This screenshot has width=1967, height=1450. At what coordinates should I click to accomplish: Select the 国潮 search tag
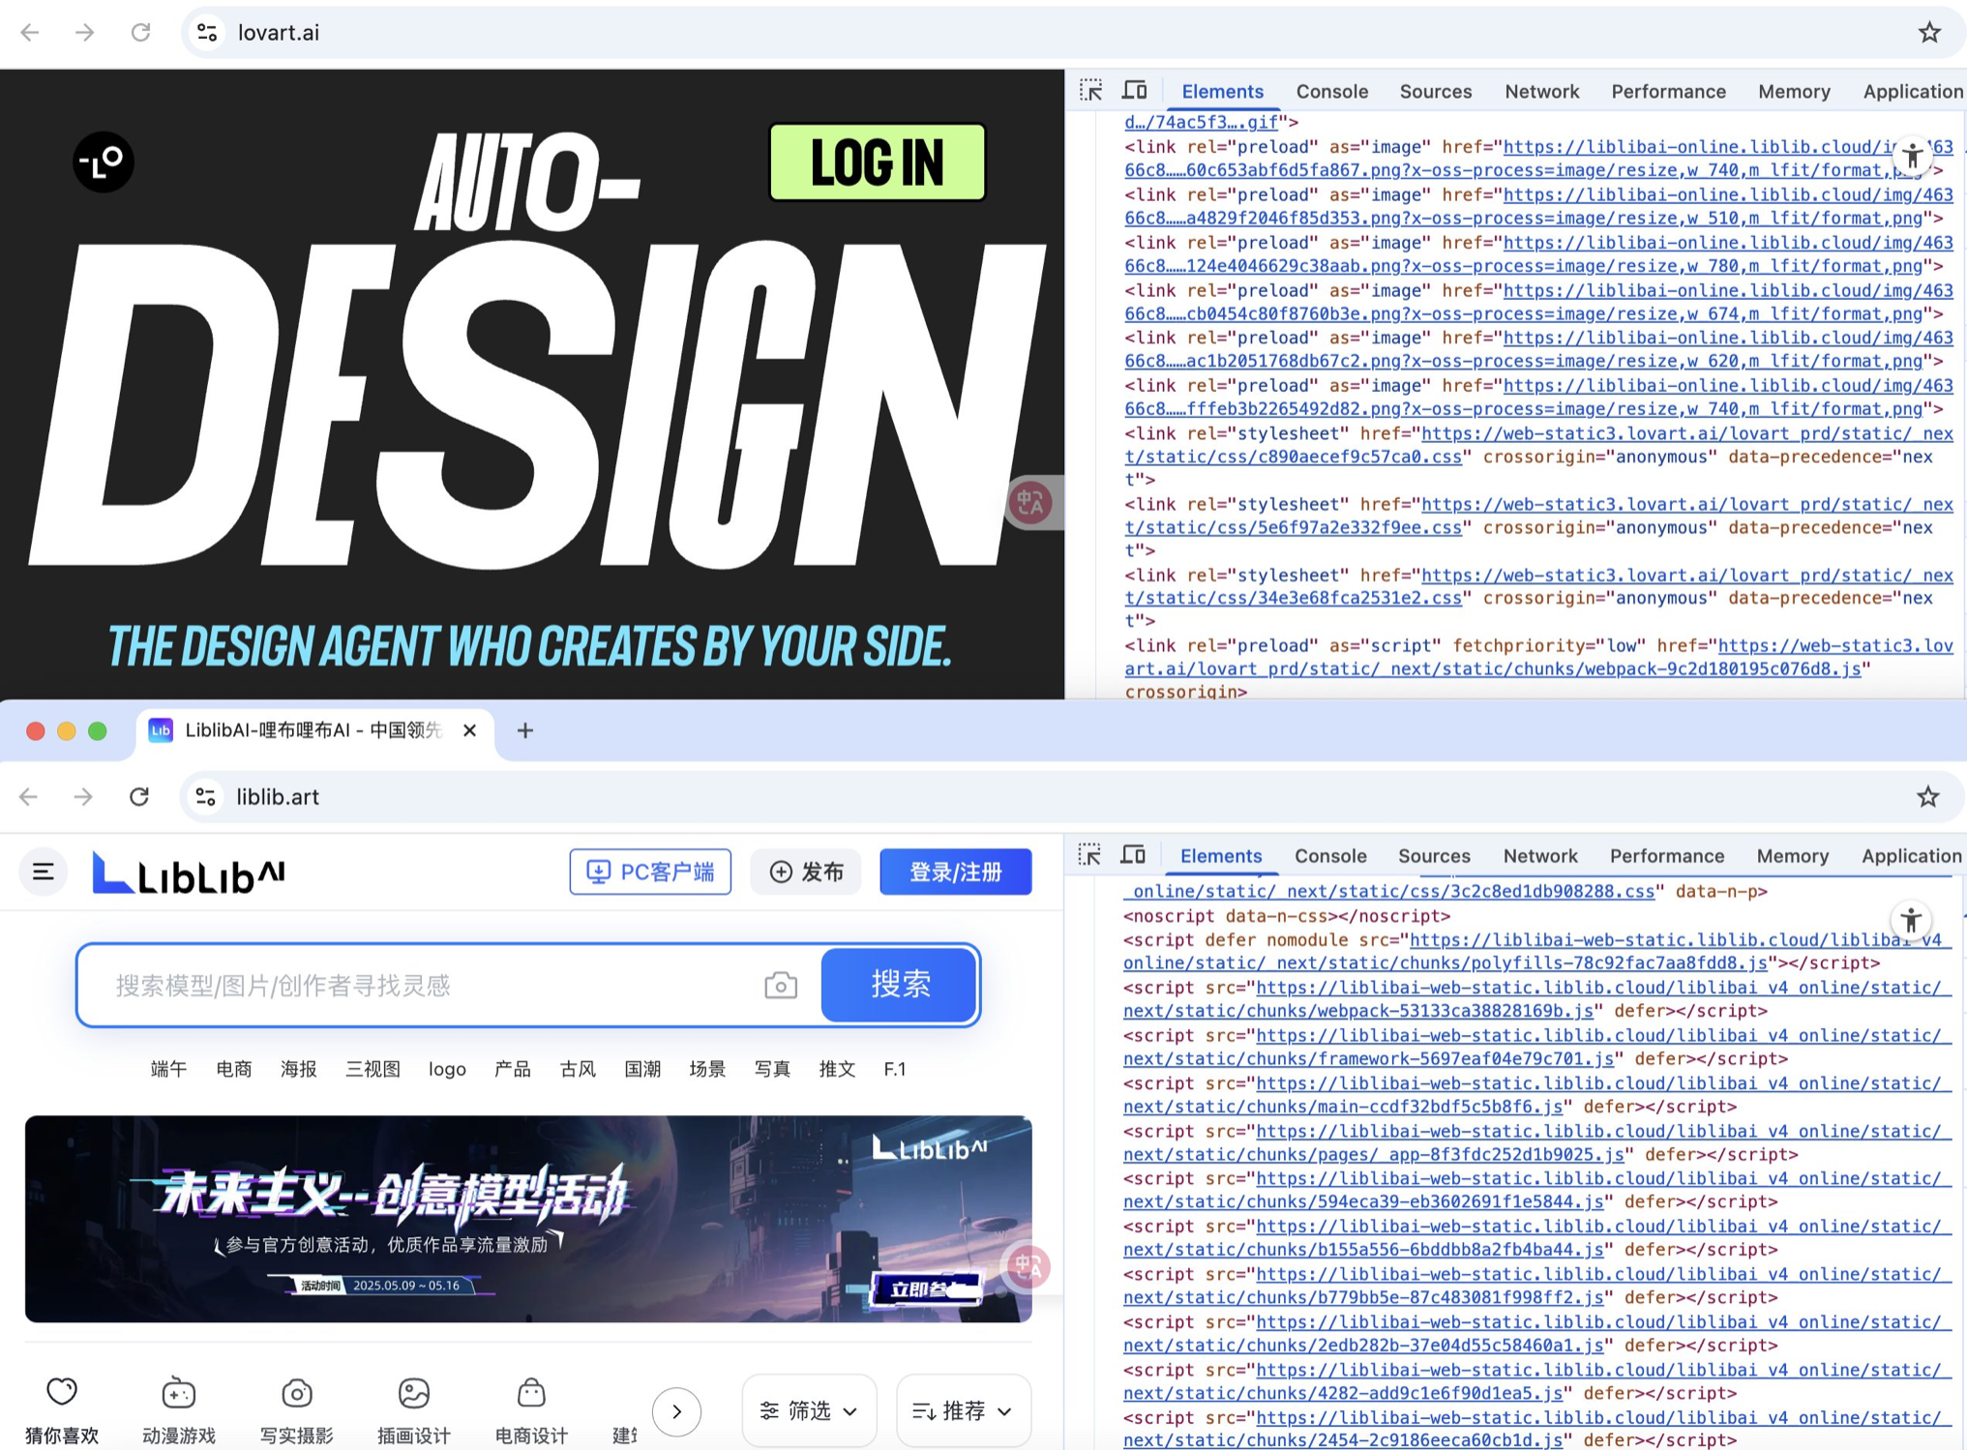642,1069
